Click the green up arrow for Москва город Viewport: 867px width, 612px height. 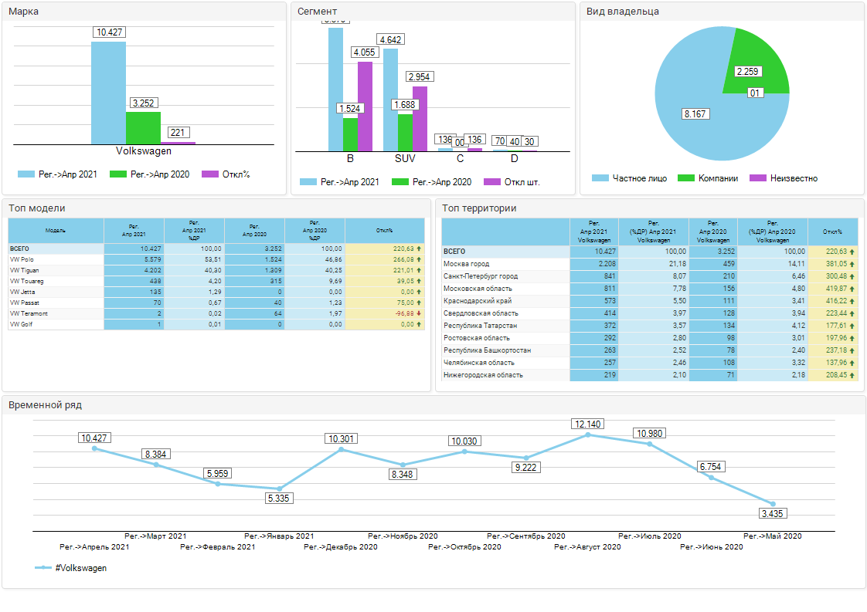[x=852, y=264]
